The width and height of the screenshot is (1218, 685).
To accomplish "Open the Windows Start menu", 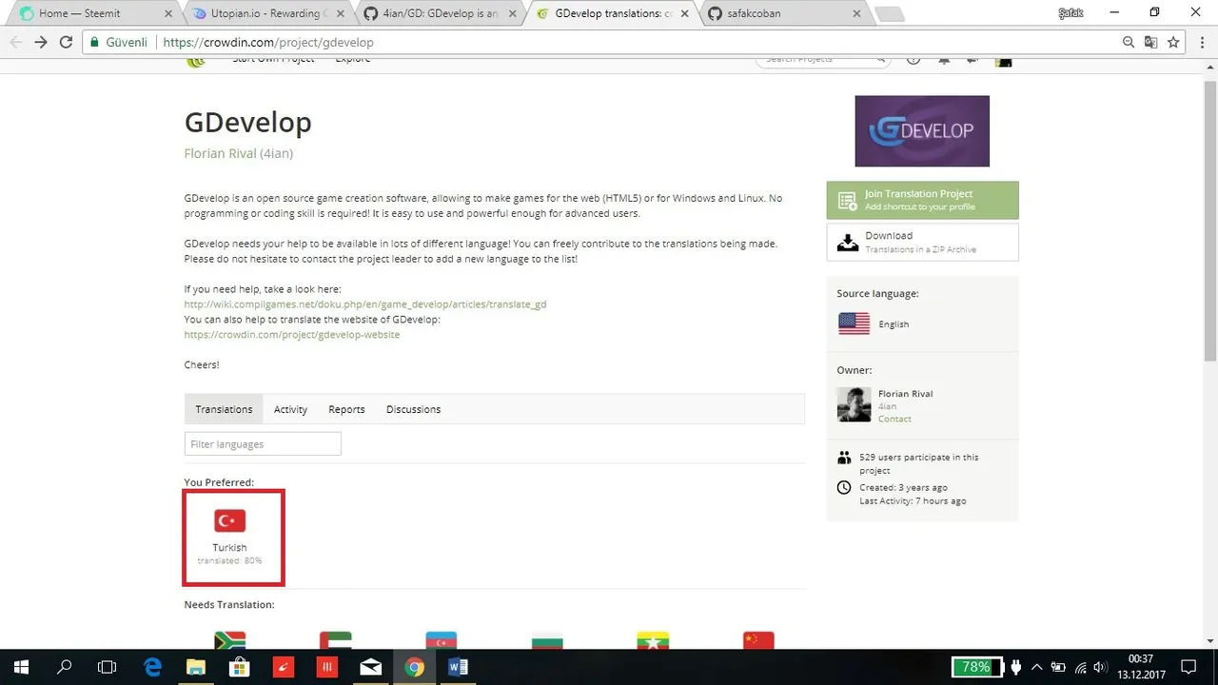I will point(21,667).
